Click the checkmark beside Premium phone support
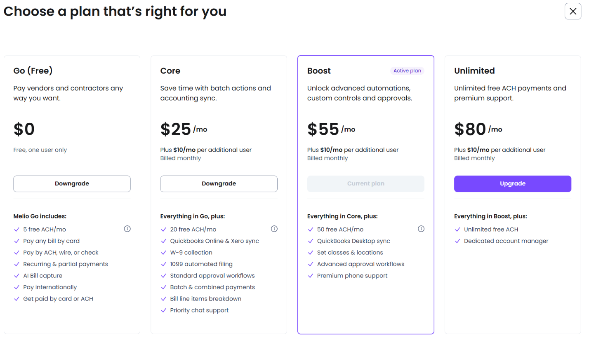 pyautogui.click(x=311, y=276)
